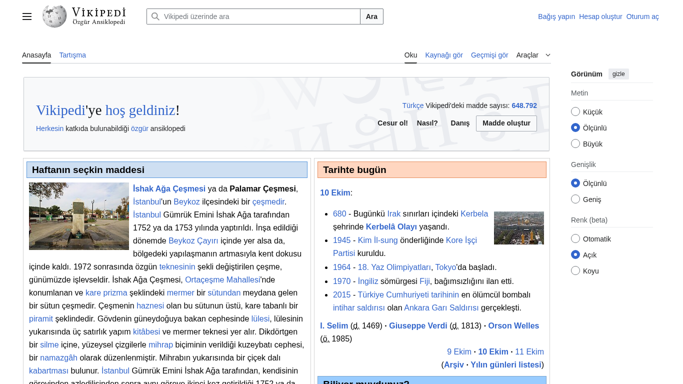The height and width of the screenshot is (384, 683).
Task: Open the Kerbela crowd thumbnail image
Action: coord(518,228)
